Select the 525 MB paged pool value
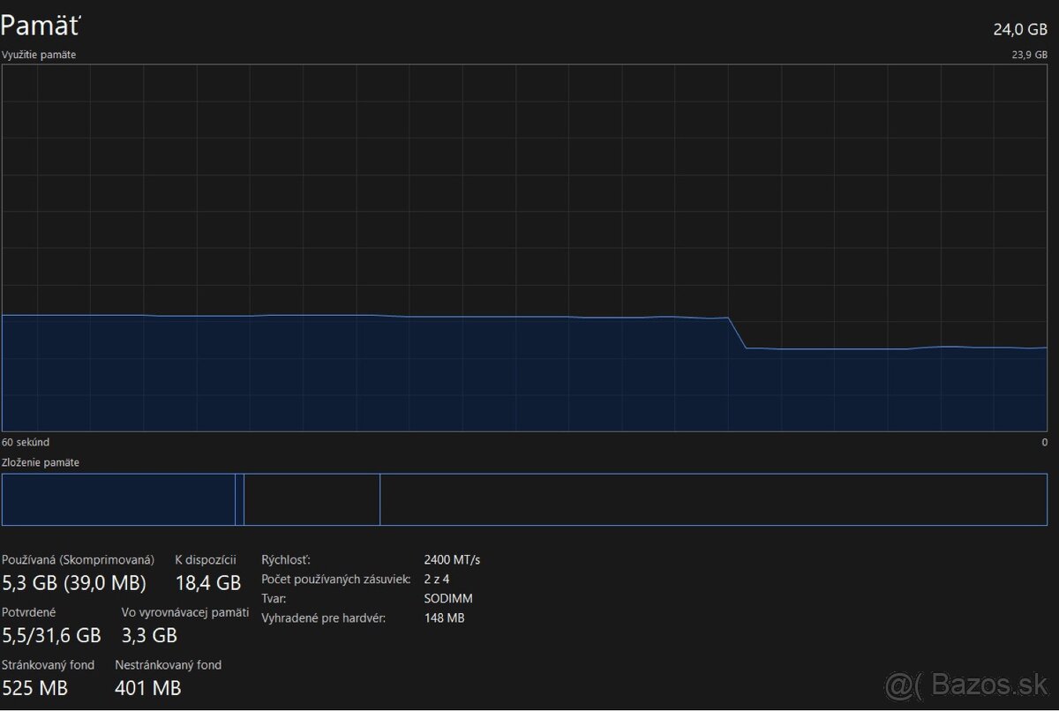The width and height of the screenshot is (1059, 711). 35,688
